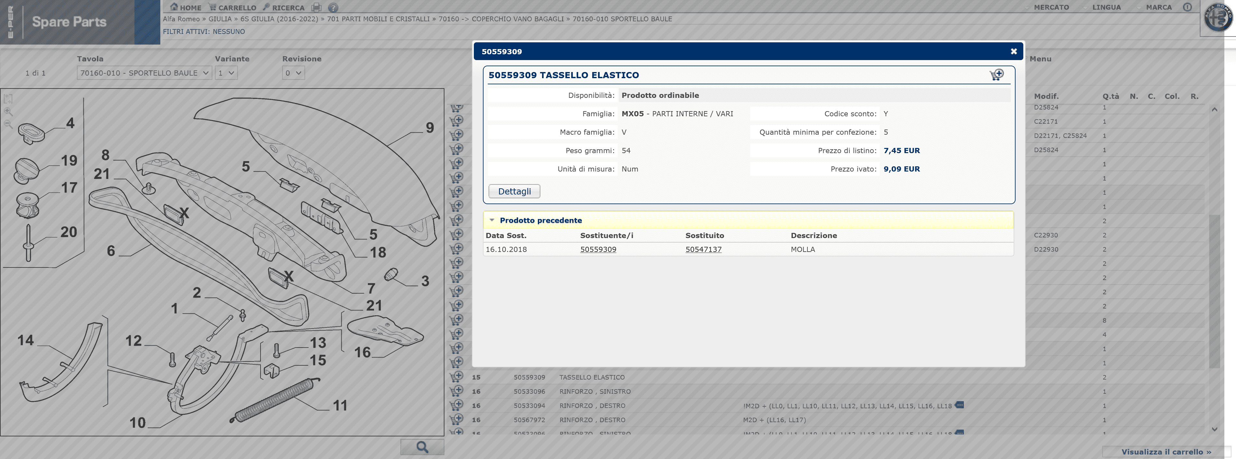
Task: Open the Variante dropdown
Action: [226, 73]
